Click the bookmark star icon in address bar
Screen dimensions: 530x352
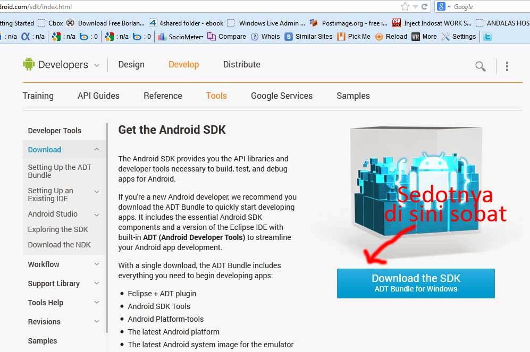(x=405, y=6)
